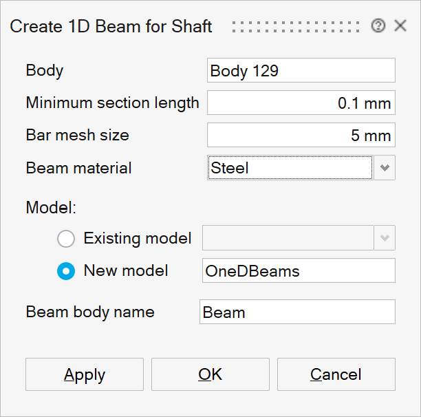This screenshot has height=417, width=421.
Task: Click the help question mark icon
Action: coord(378,26)
